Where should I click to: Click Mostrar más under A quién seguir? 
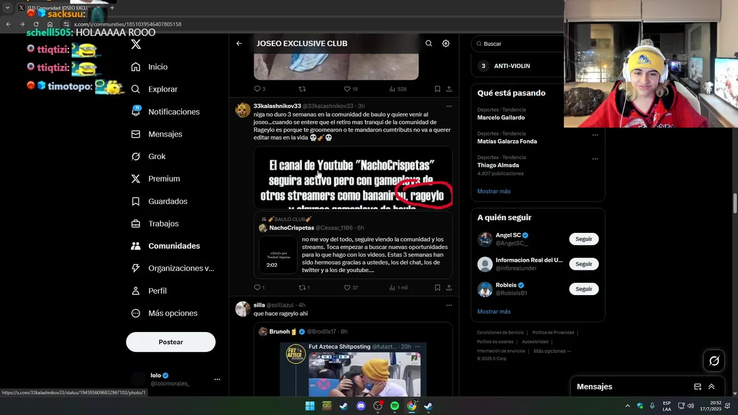point(494,311)
